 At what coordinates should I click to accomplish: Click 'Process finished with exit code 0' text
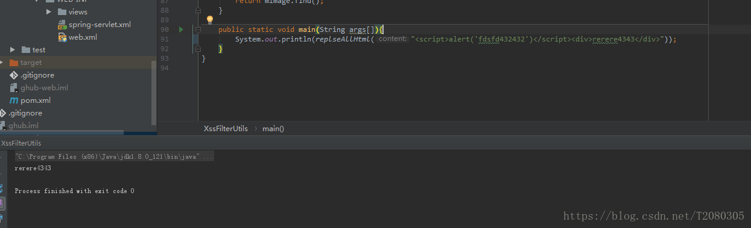point(74,191)
